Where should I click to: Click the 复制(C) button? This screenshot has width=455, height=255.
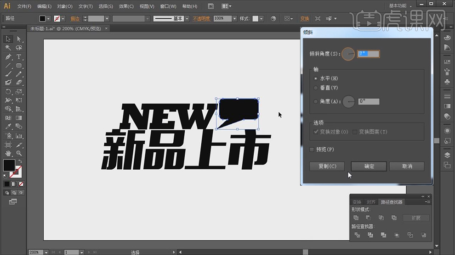click(327, 166)
